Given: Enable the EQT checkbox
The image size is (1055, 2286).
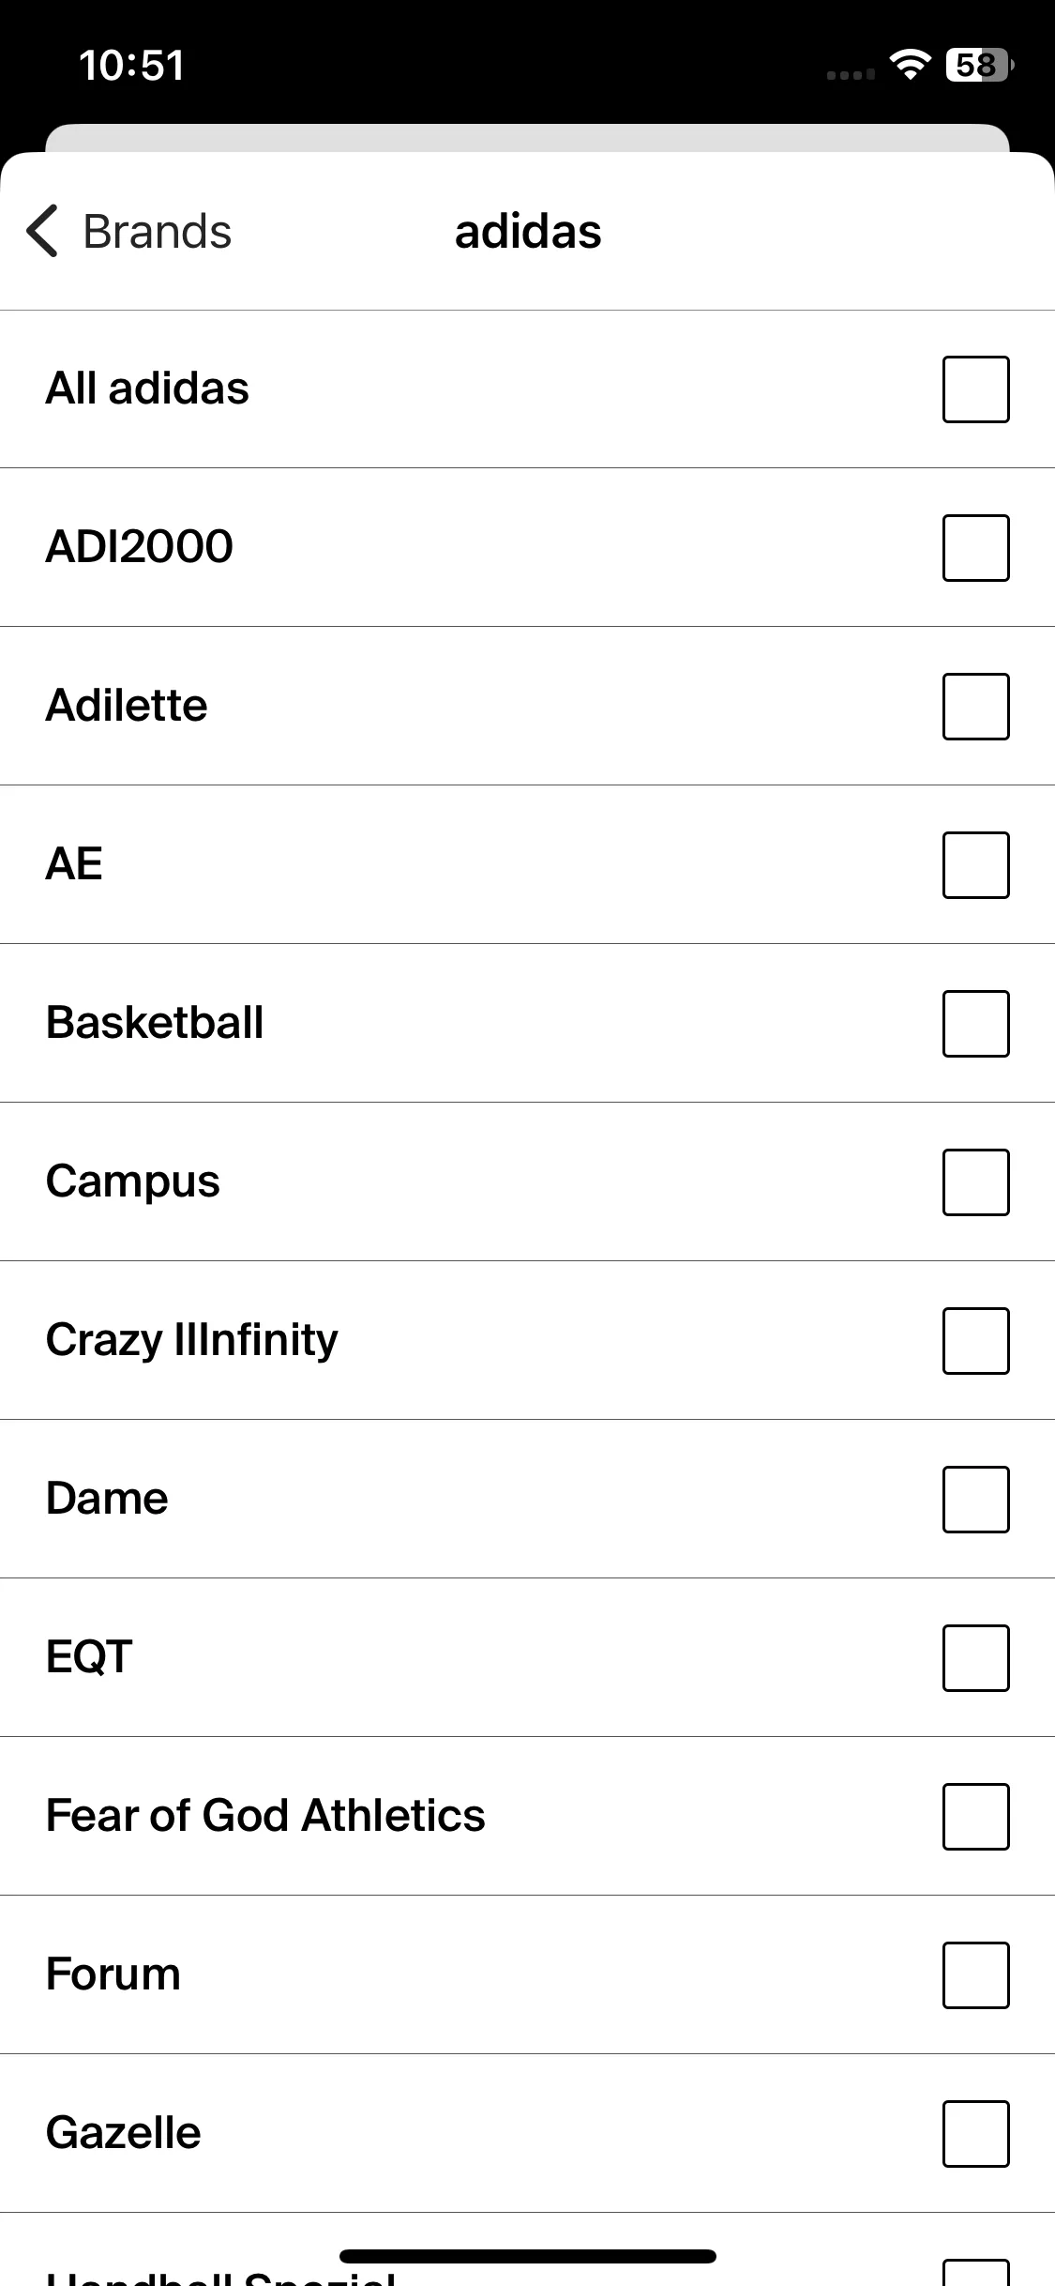Looking at the screenshot, I should tap(976, 1658).
